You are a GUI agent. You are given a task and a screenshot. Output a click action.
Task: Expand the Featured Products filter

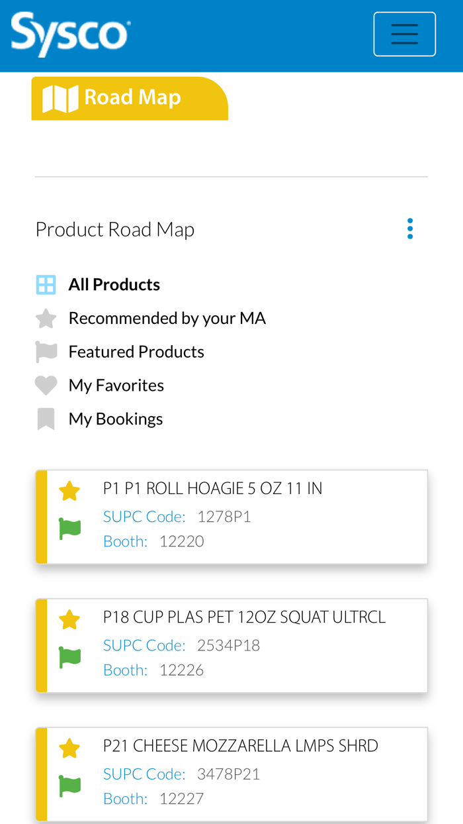136,350
